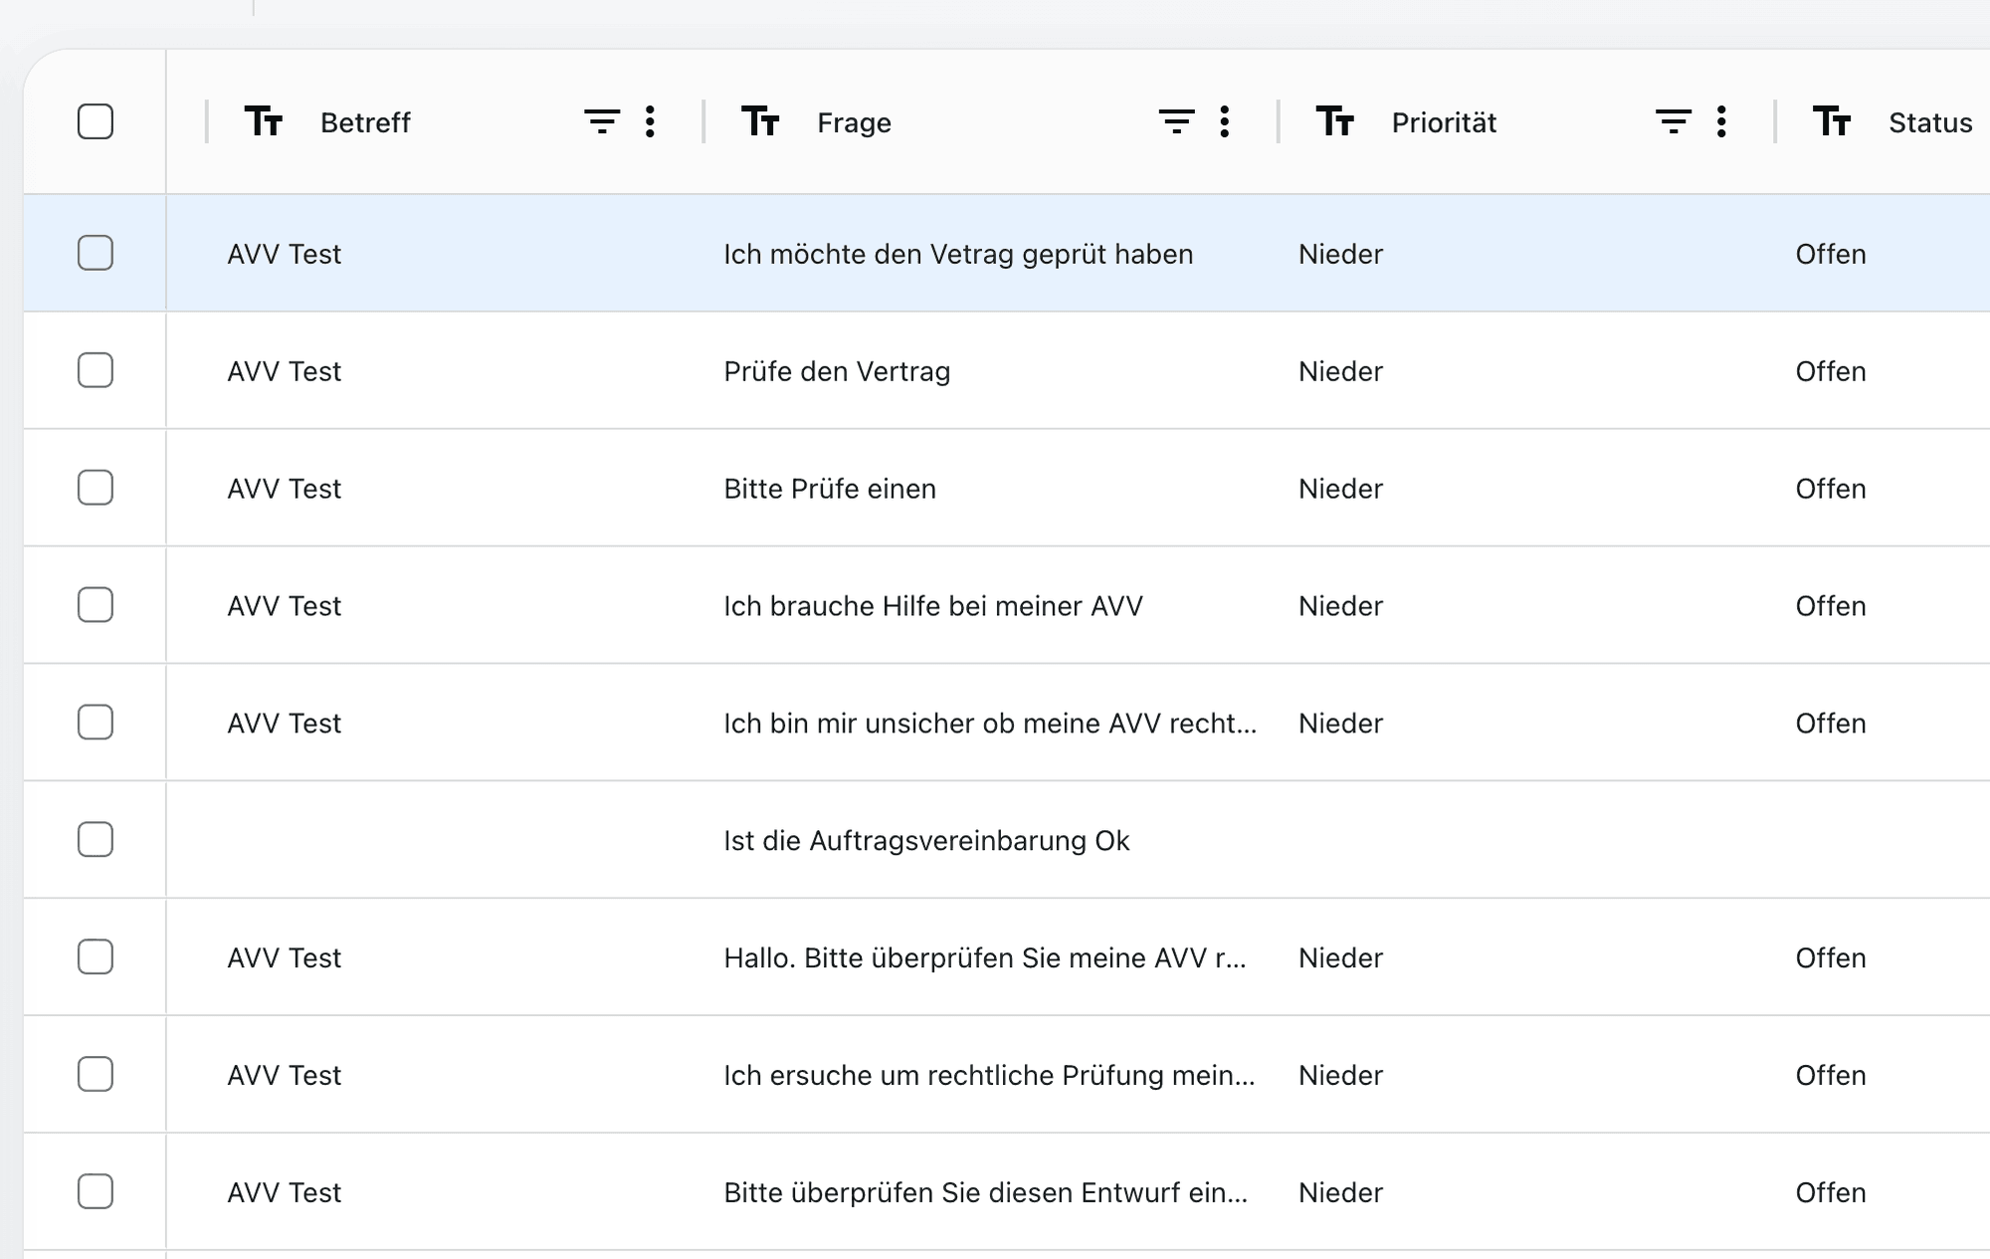Open the three-dot menu of Priorität column
The image size is (1990, 1259).
point(1721,121)
